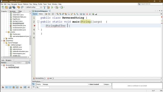The image size is (163, 92).
Task: Run the project with the green play icon
Action: coord(52,7)
